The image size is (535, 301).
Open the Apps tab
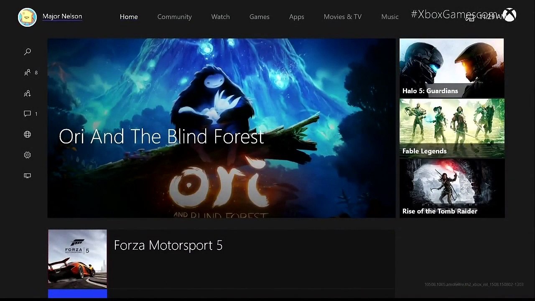point(297,17)
